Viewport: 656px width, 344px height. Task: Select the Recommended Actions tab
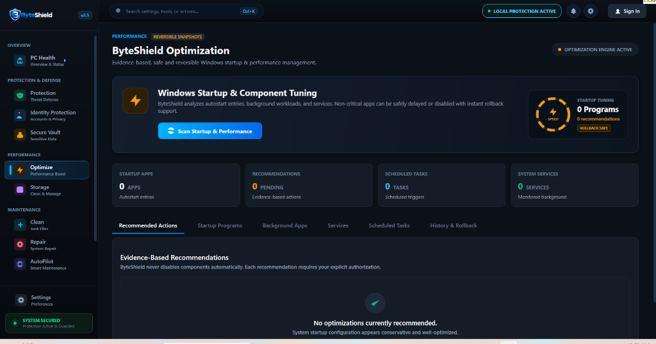148,225
